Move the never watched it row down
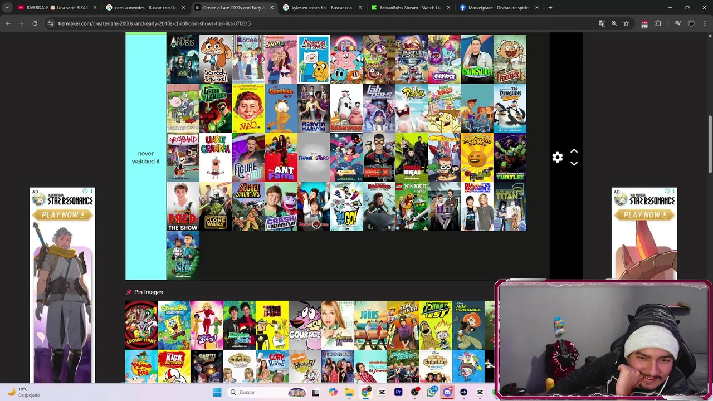Viewport: 713px width, 401px height. click(574, 164)
